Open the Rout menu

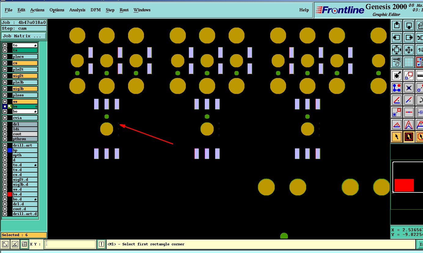tap(124, 10)
